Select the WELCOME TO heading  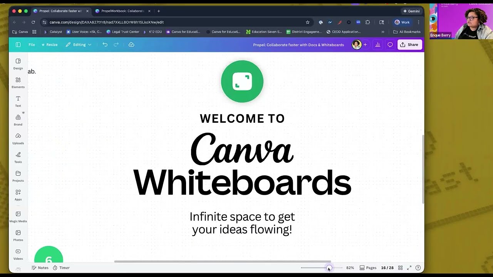click(x=242, y=118)
